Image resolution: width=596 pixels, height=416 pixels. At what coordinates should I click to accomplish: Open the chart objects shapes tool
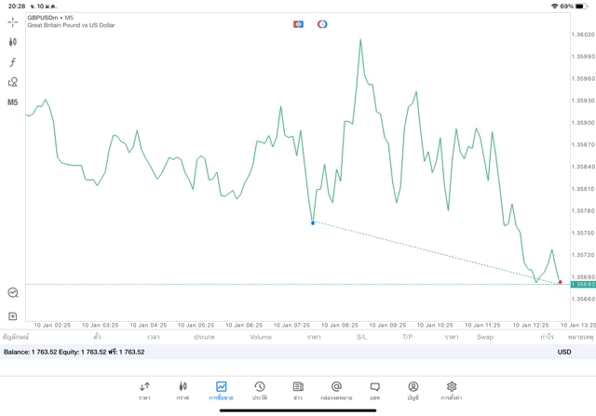[13, 82]
